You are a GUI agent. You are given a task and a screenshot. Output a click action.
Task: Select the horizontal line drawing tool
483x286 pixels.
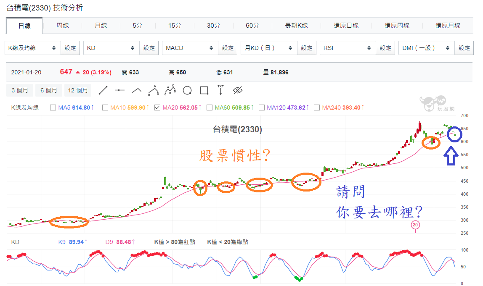pos(120,90)
